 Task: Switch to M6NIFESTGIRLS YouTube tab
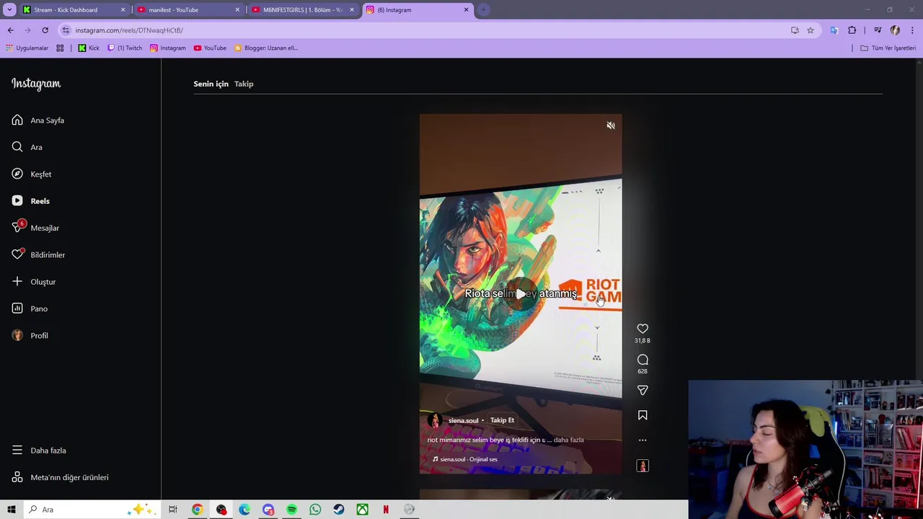tap(303, 10)
